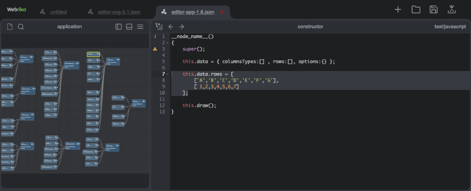Screen dimensions: 471x191
Task: Click the new document icon in application panel
Action: coord(9,27)
